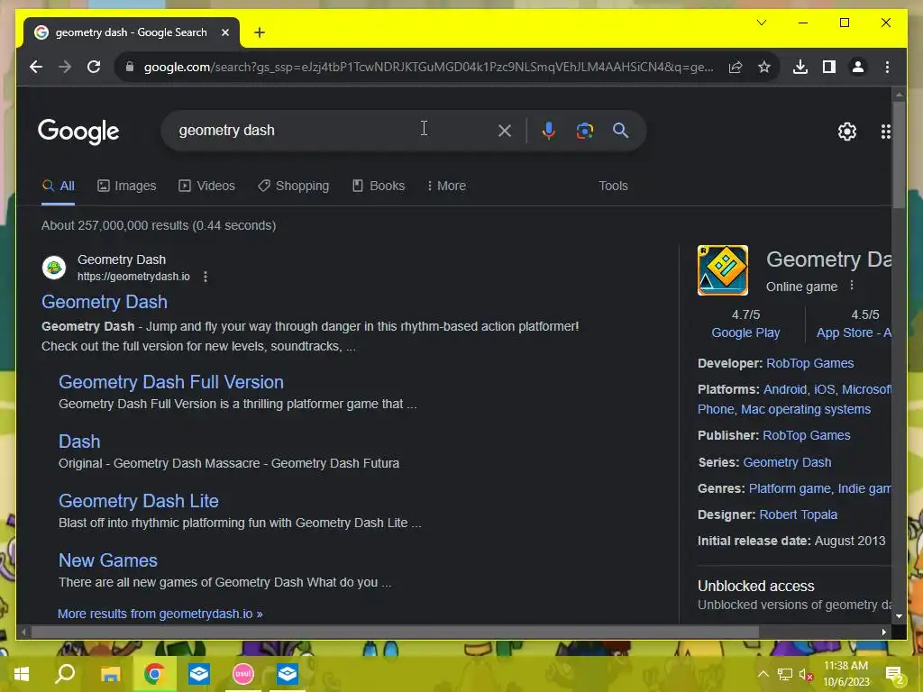Open options for geometrydash.io result

click(x=206, y=277)
